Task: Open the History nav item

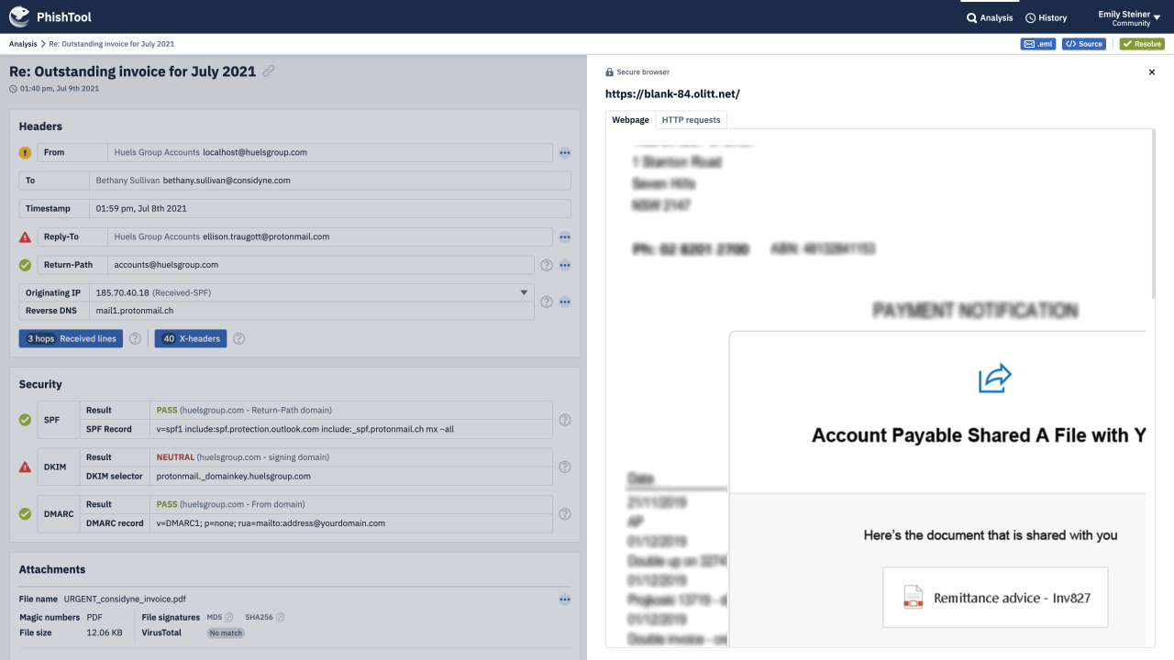Action: point(1046,17)
